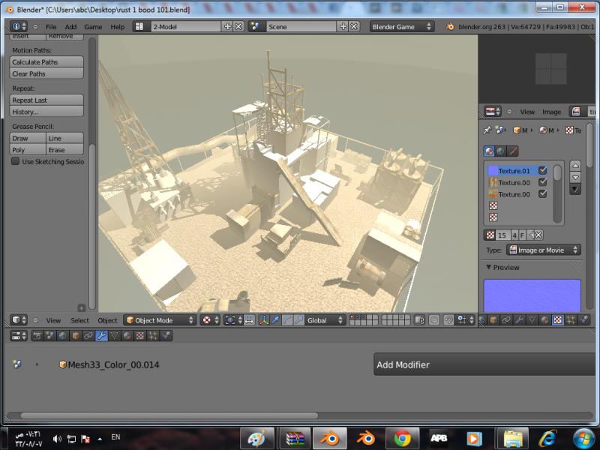Uncheck the second Texture.00 slot checkbox
The width and height of the screenshot is (600, 450).
tap(543, 194)
